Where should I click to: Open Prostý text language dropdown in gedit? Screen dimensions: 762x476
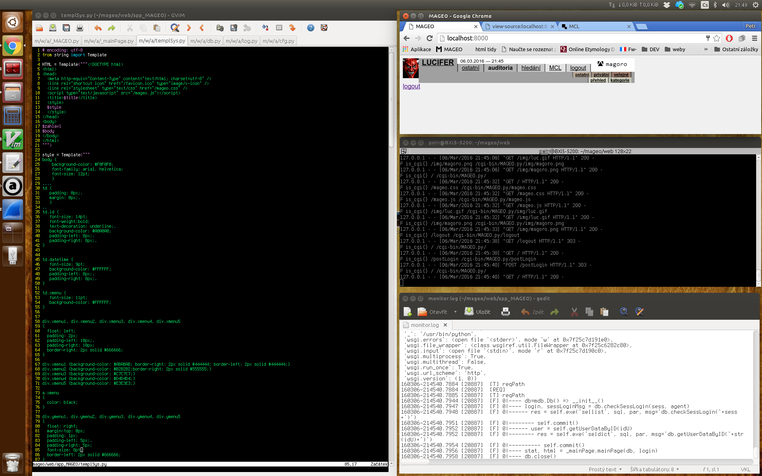tap(605, 469)
